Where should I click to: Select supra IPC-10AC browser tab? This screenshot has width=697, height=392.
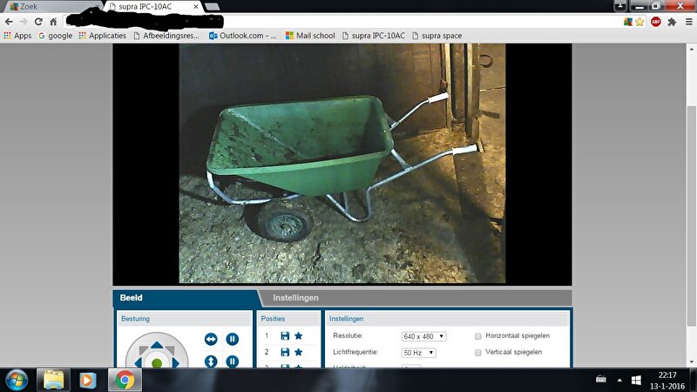click(152, 7)
